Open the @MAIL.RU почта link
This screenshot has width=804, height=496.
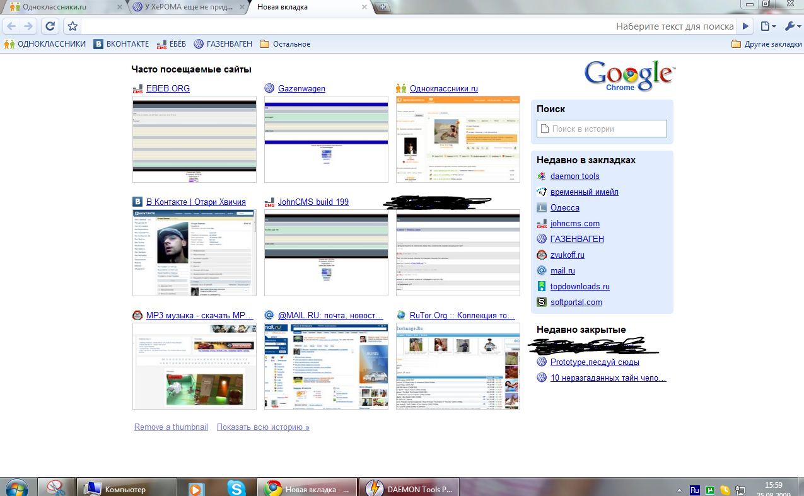(x=330, y=316)
